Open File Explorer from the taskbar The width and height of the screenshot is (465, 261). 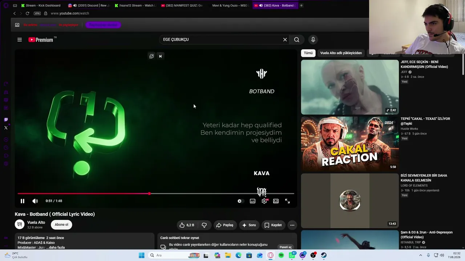click(x=228, y=255)
